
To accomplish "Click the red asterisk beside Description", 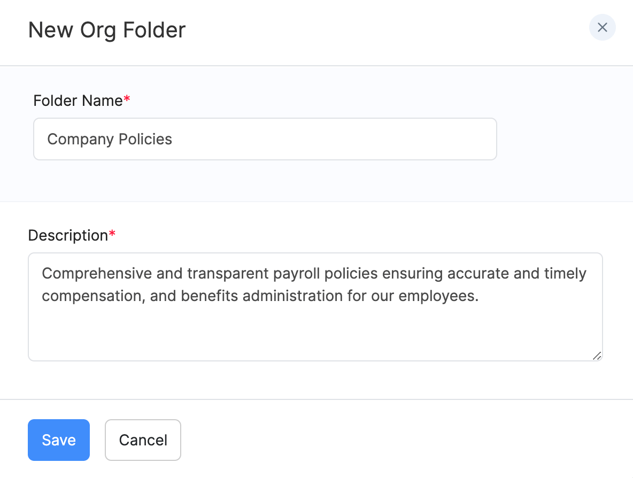I will tap(112, 234).
